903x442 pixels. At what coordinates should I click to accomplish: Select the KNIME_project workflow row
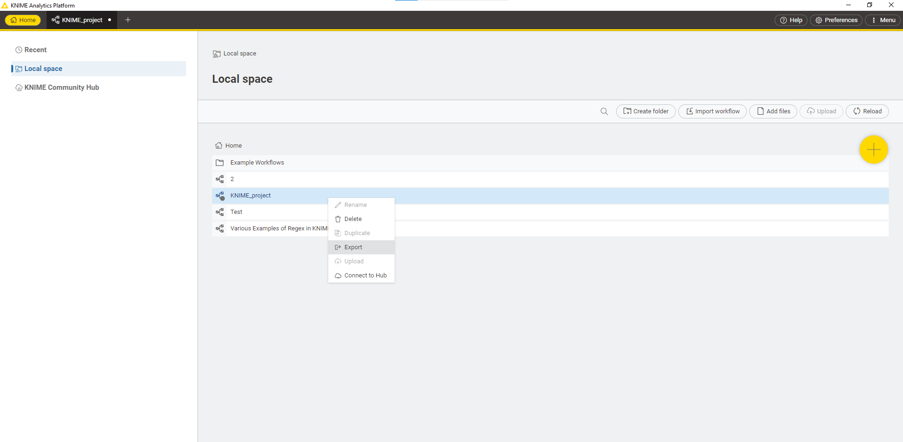point(550,196)
